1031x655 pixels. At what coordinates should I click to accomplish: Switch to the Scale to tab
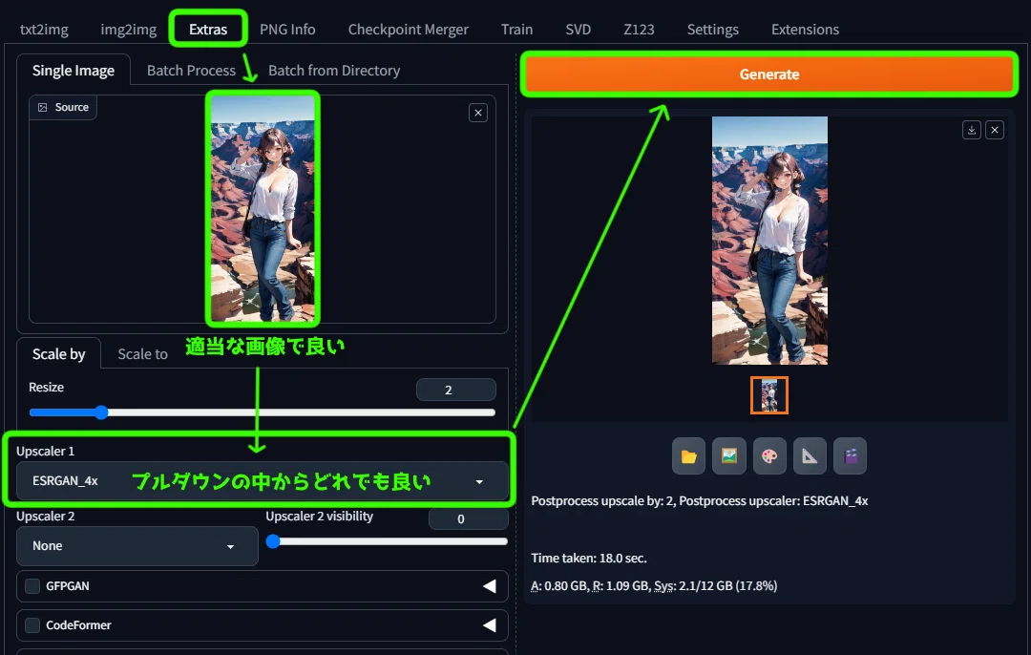(142, 354)
